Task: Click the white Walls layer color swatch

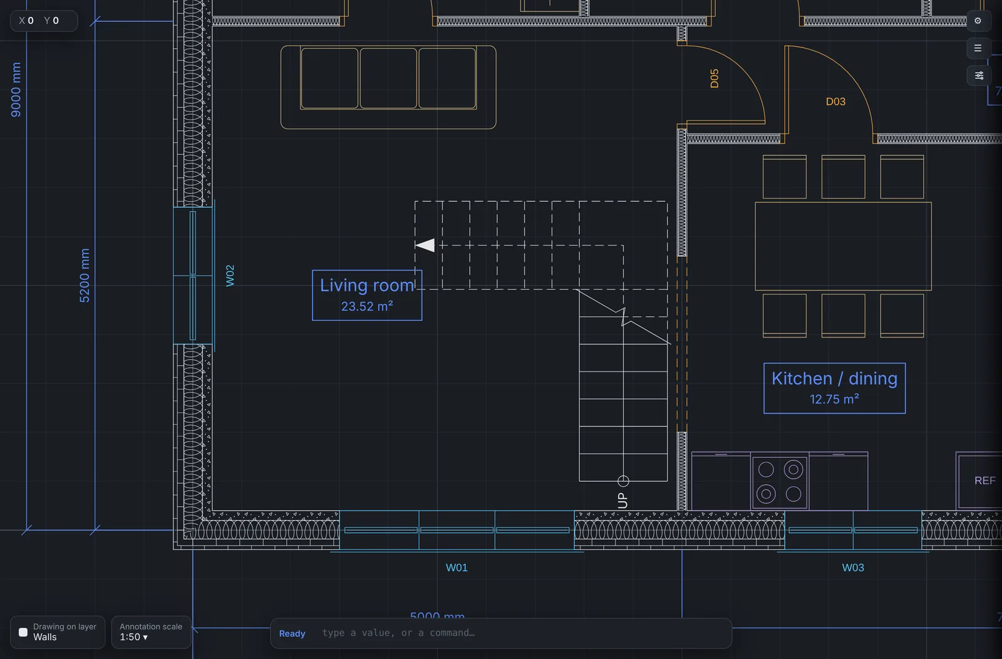Action: (23, 632)
